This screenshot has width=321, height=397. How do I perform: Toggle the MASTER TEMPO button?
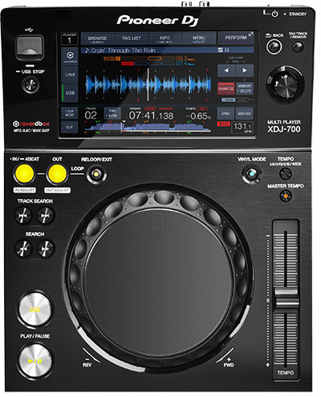(x=286, y=196)
